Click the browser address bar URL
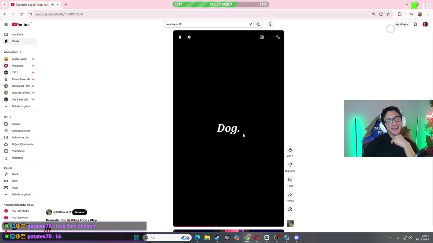 click(59, 14)
